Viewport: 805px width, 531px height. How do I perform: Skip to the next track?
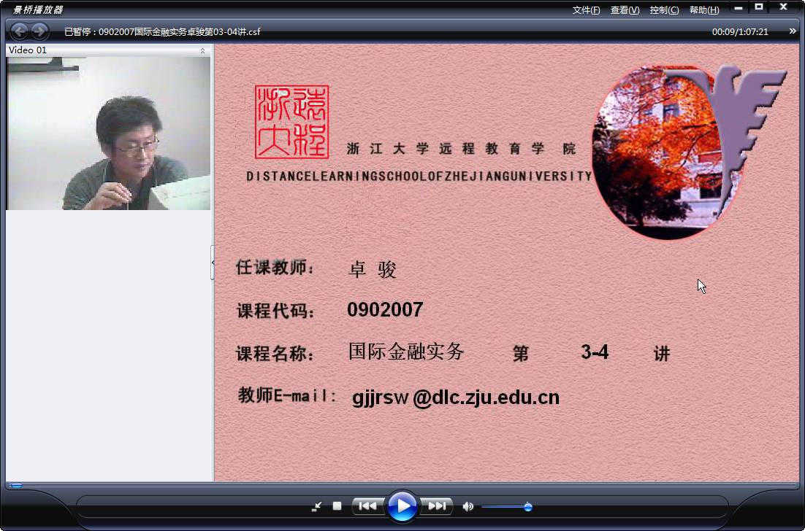[437, 506]
